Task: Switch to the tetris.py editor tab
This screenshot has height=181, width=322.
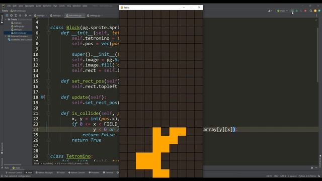Action: coord(56,16)
